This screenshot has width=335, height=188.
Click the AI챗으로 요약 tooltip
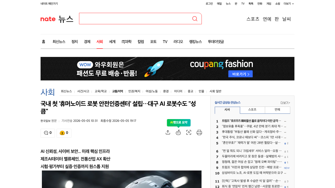179,122
